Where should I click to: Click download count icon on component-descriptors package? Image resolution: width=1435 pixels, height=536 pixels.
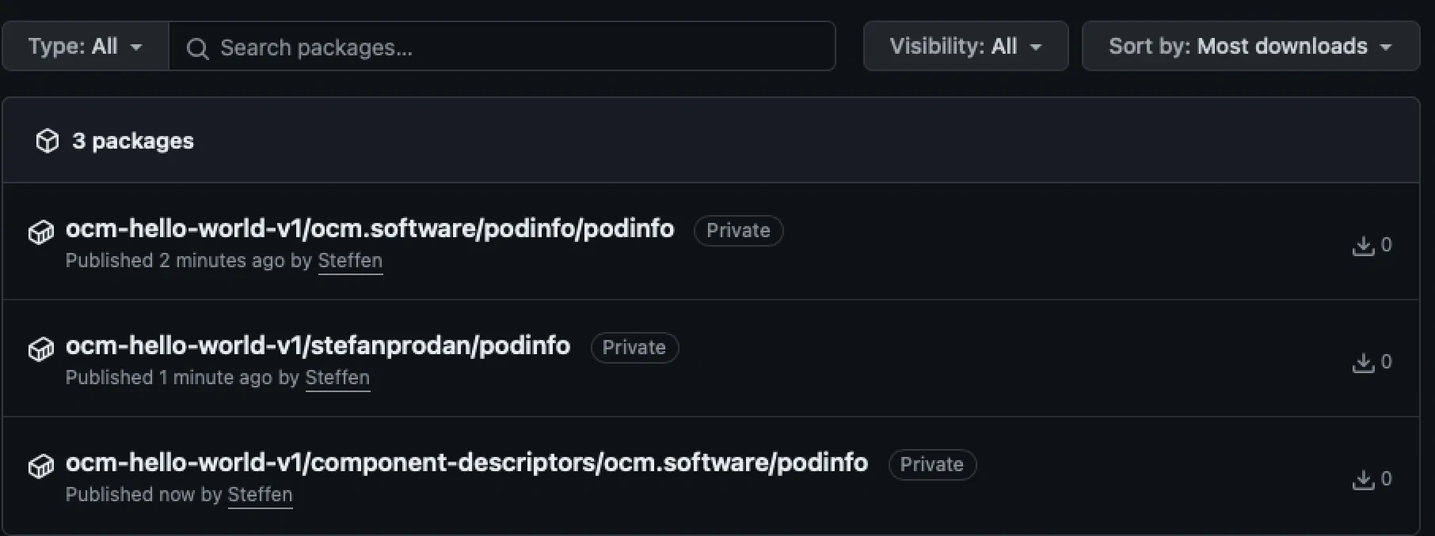(x=1363, y=480)
